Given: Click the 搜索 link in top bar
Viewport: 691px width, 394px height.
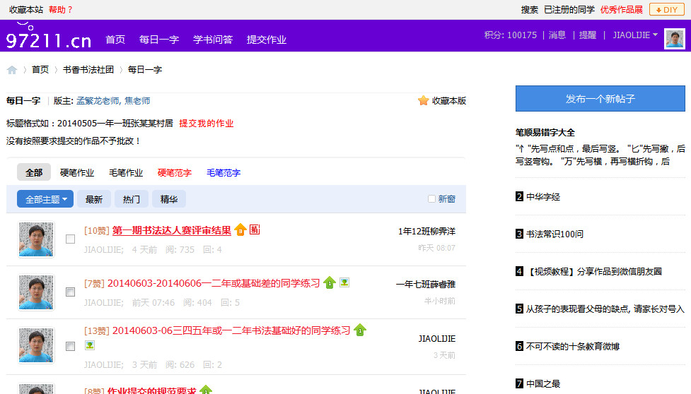Looking at the screenshot, I should click(529, 10).
